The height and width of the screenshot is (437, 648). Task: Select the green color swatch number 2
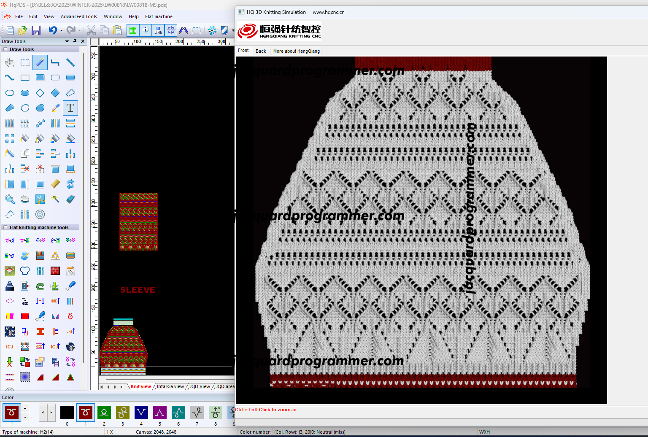[x=104, y=413]
